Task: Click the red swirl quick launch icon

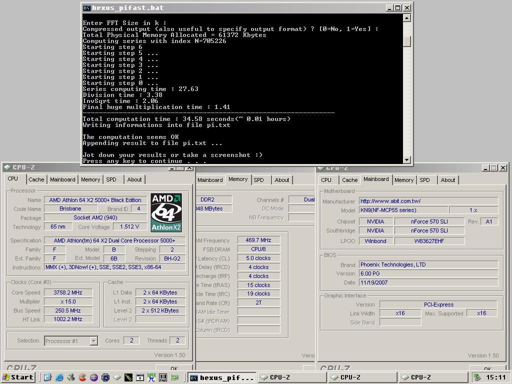Action: [x=82, y=377]
